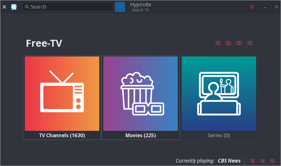Click the X icon left of Hypnotix logo
Image resolution: width=281 pixels, height=166 pixels.
tap(4, 7)
